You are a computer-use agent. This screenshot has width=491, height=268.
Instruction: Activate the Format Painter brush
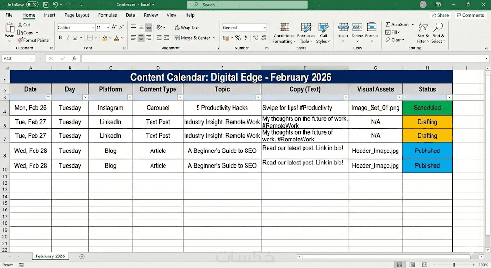point(34,40)
